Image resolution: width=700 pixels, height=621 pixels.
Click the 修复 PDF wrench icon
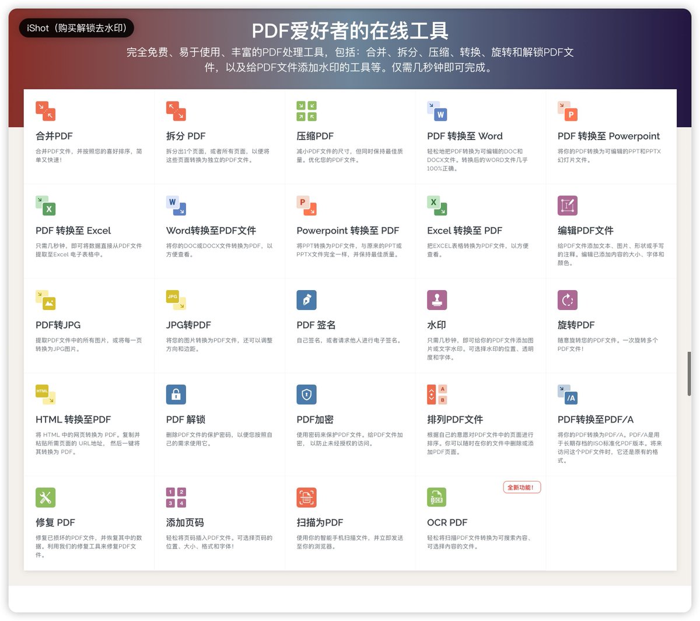tap(45, 497)
